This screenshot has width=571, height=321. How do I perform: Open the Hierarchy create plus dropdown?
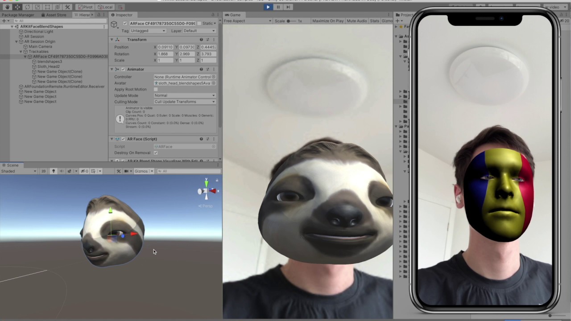(6, 21)
